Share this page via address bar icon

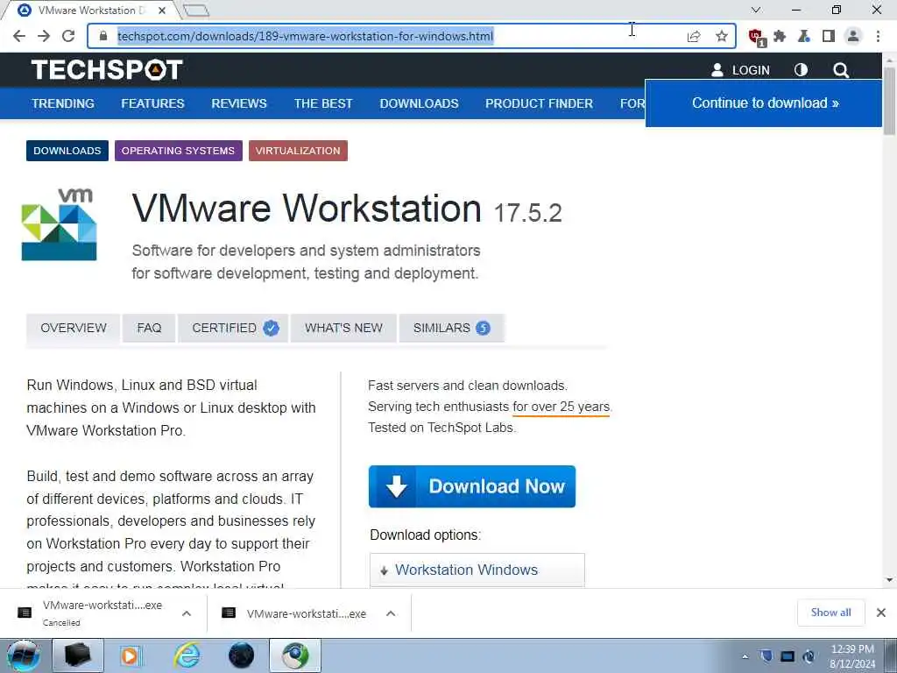(x=694, y=37)
